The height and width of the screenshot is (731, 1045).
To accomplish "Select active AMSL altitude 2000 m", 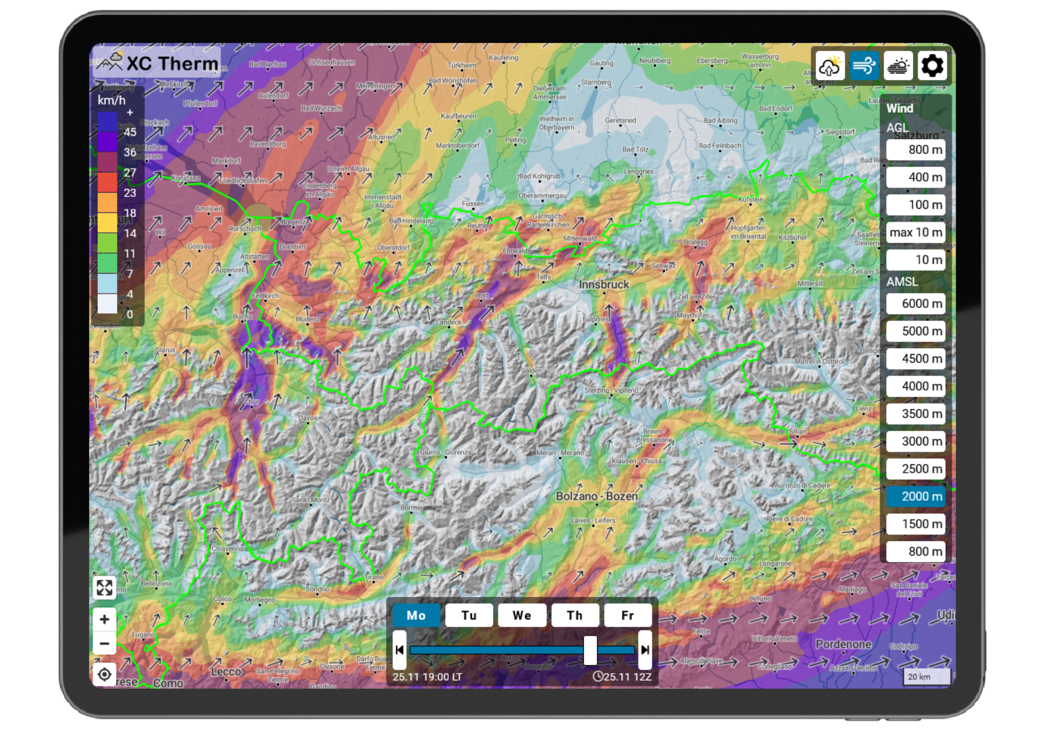I will pyautogui.click(x=916, y=496).
